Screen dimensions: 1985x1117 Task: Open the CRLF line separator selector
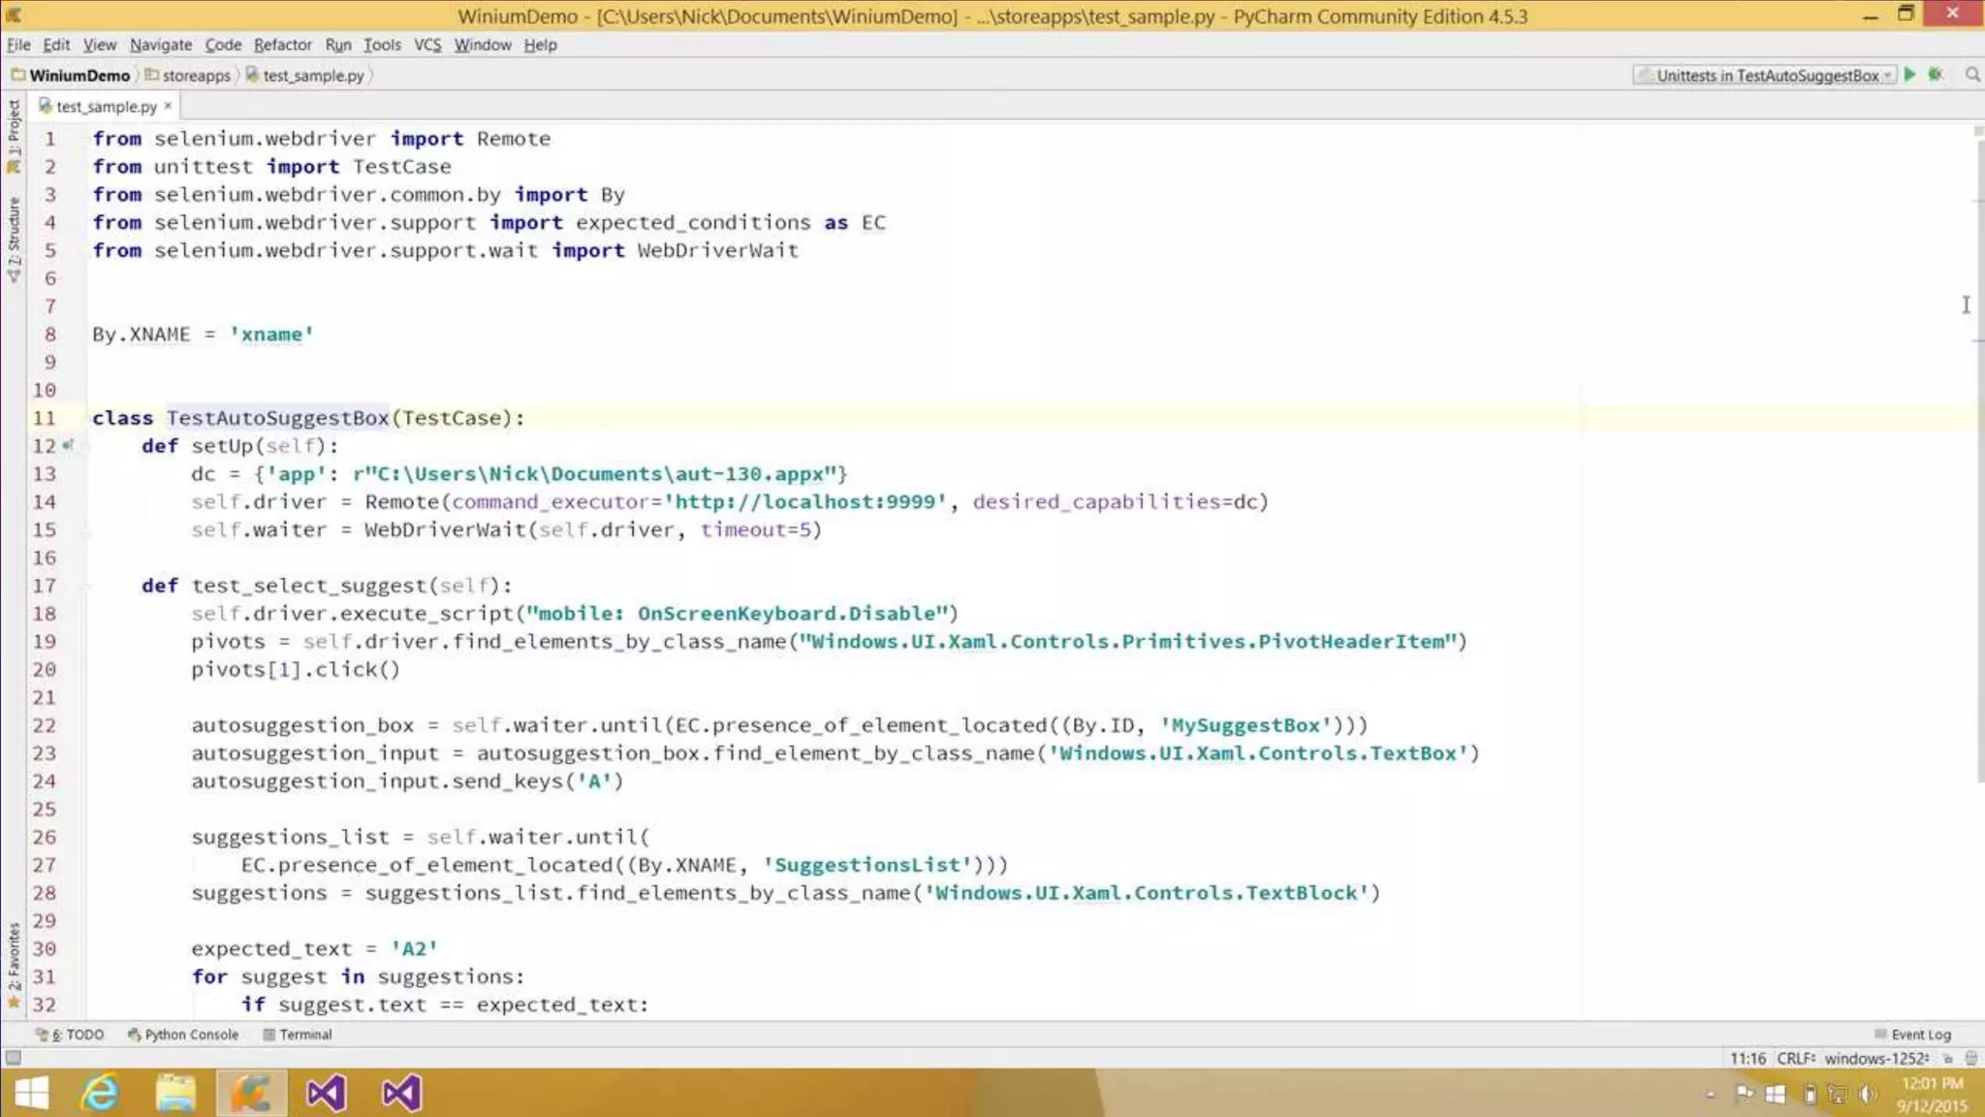click(x=1796, y=1059)
